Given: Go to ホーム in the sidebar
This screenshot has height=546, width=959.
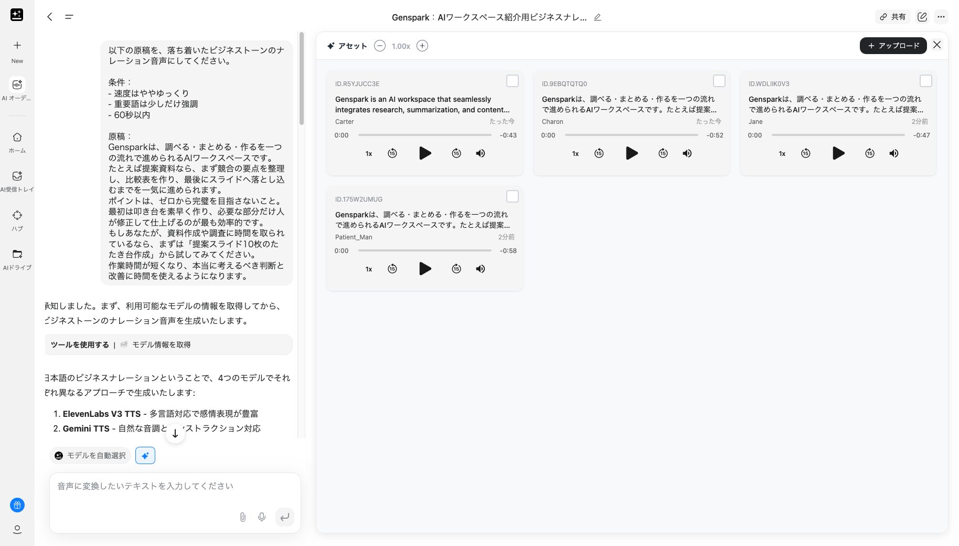Looking at the screenshot, I should point(17,142).
